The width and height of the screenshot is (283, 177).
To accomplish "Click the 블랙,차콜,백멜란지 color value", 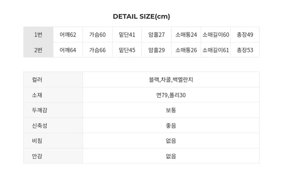I will [x=171, y=80].
